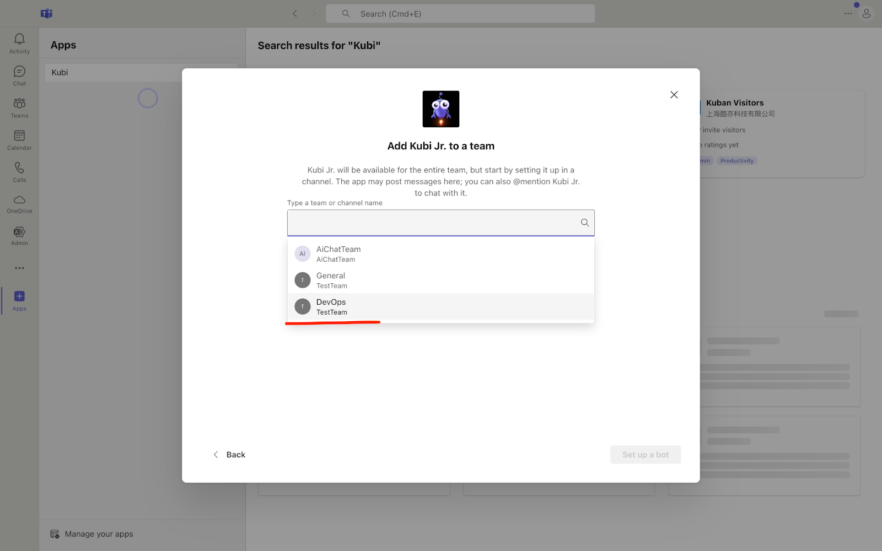The height and width of the screenshot is (551, 882).
Task: Open the Kuban Visitors app card
Action: click(x=782, y=133)
